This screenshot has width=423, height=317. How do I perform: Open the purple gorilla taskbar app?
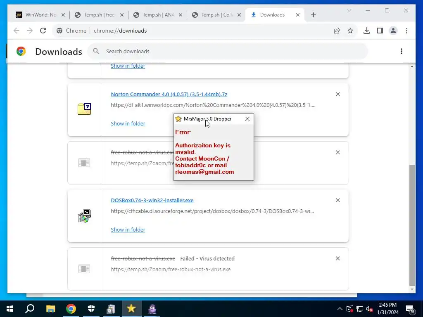click(x=152, y=309)
